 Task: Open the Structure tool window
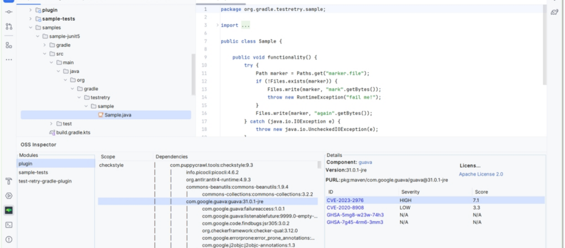tap(9, 45)
